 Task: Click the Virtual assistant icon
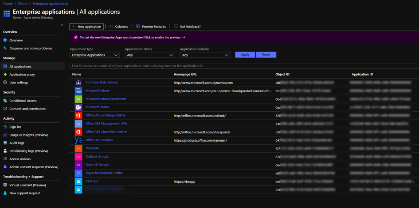pos(5,185)
